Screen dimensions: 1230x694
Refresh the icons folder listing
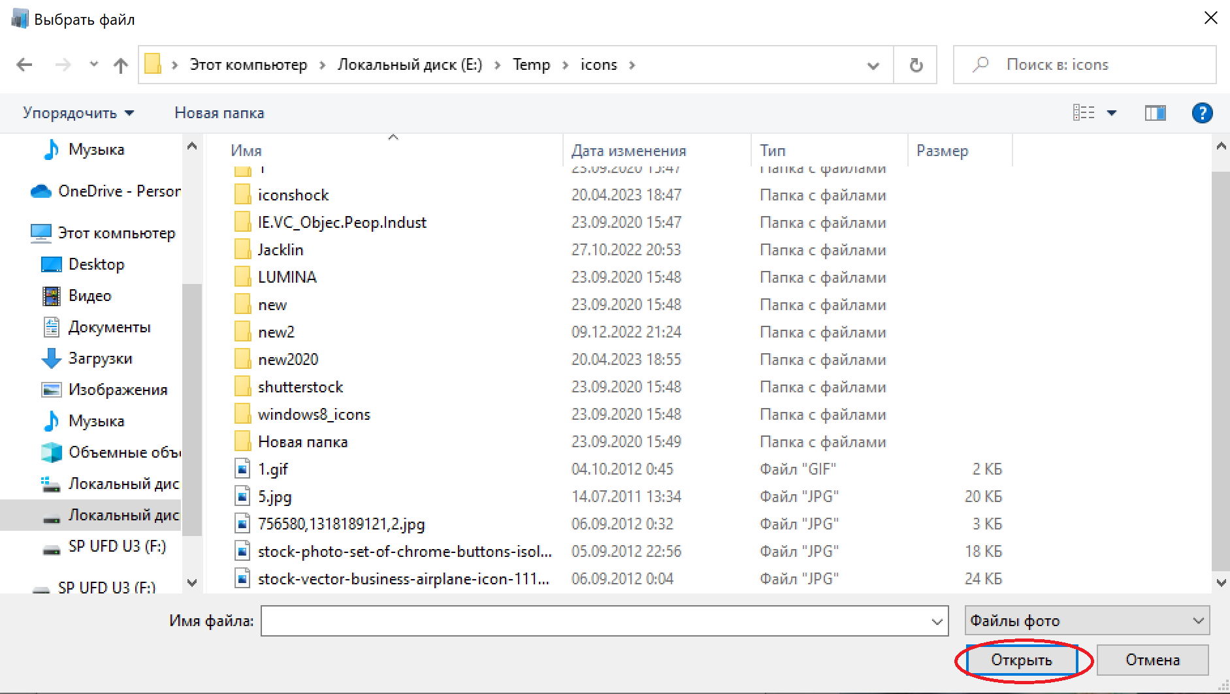tap(916, 65)
